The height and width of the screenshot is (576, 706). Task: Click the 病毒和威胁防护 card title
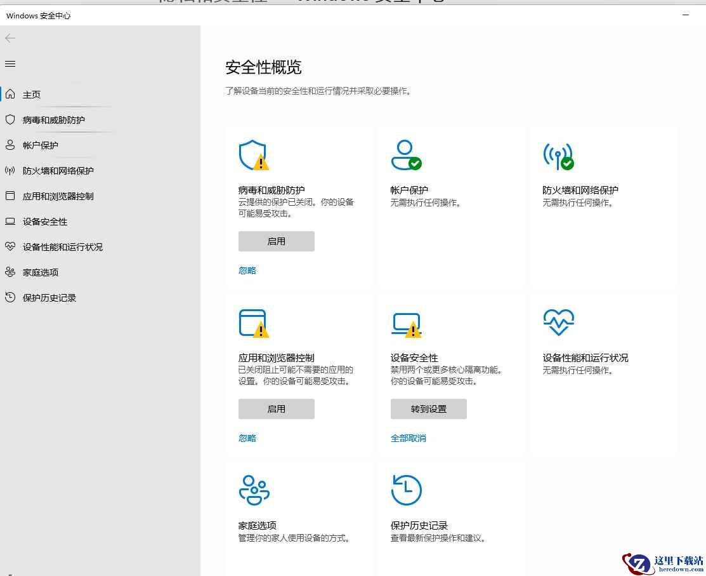click(271, 190)
